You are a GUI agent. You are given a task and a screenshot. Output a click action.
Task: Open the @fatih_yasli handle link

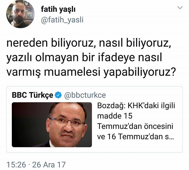[62, 20]
